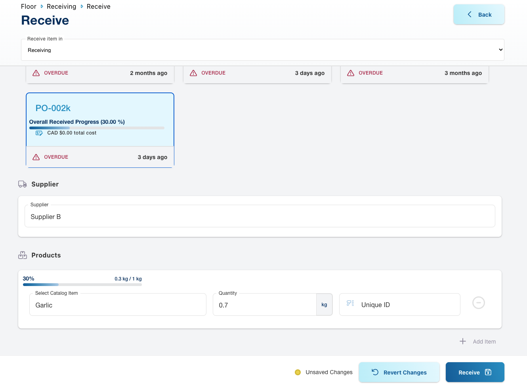
Task: Click the yellow Unsaved Changes indicator dot
Action: [298, 372]
